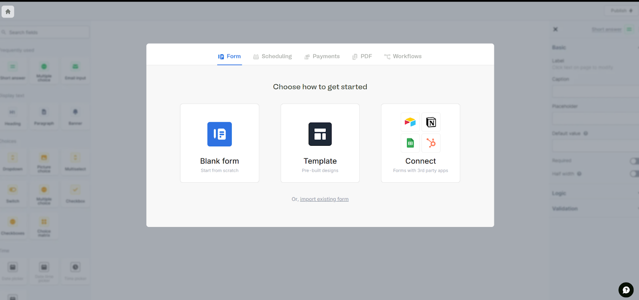The height and width of the screenshot is (300, 639).
Task: Click the Placeholder input box
Action: (x=595, y=119)
